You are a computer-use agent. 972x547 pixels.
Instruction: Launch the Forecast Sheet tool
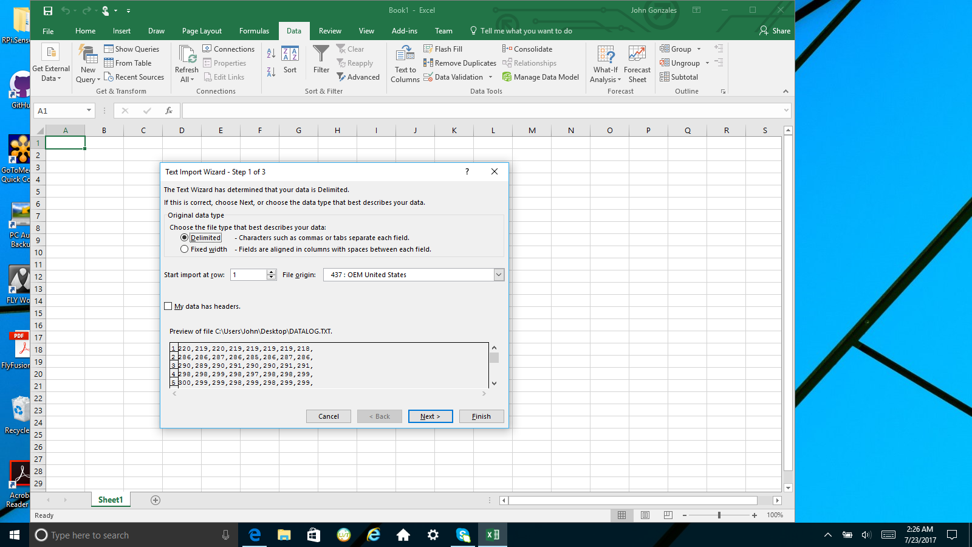(637, 63)
